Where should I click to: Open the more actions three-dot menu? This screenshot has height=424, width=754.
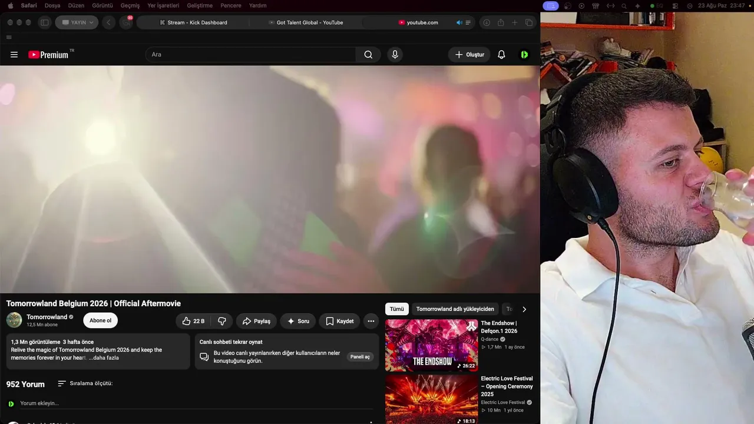coord(371,321)
